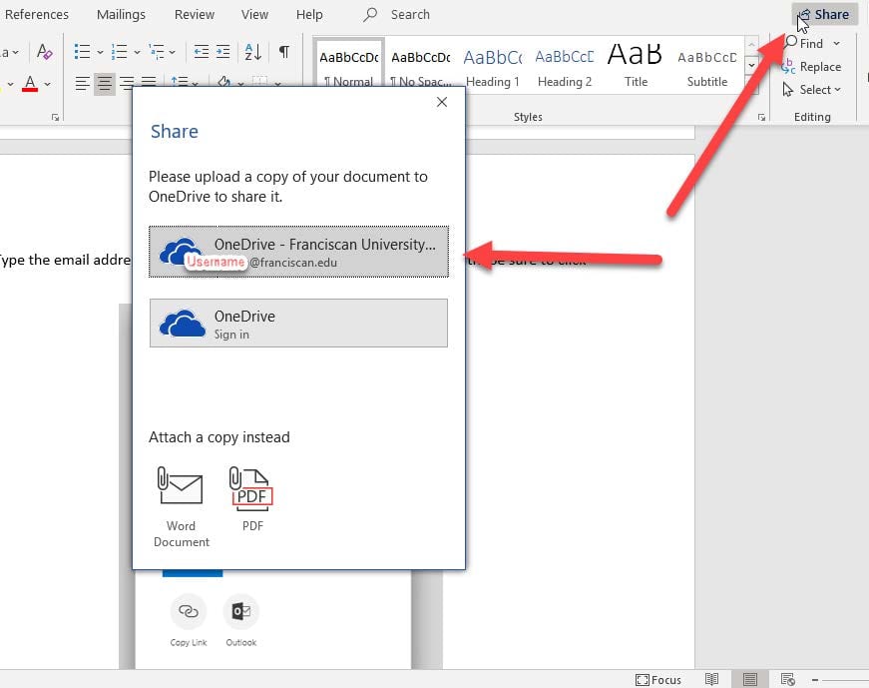
Task: Open the Help tab
Action: (x=309, y=14)
